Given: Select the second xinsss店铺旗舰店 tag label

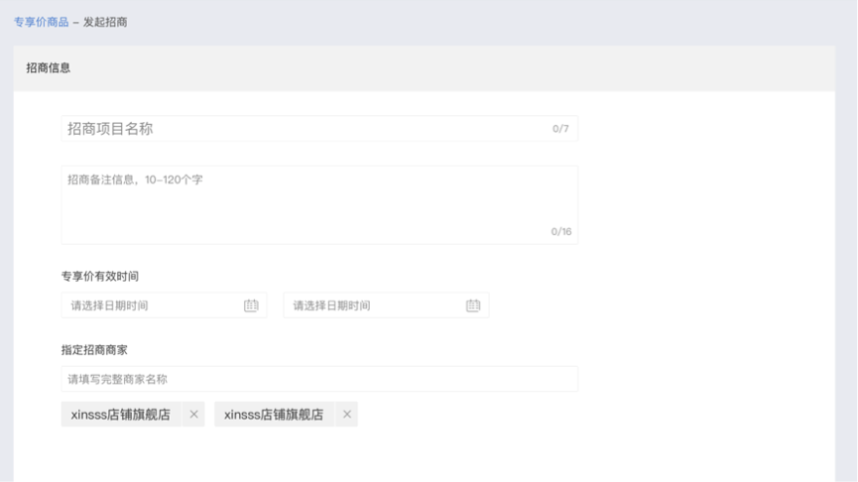Looking at the screenshot, I should click(274, 415).
